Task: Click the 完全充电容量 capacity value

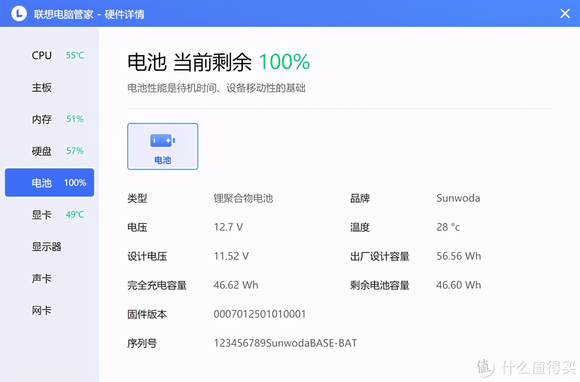Action: 236,285
